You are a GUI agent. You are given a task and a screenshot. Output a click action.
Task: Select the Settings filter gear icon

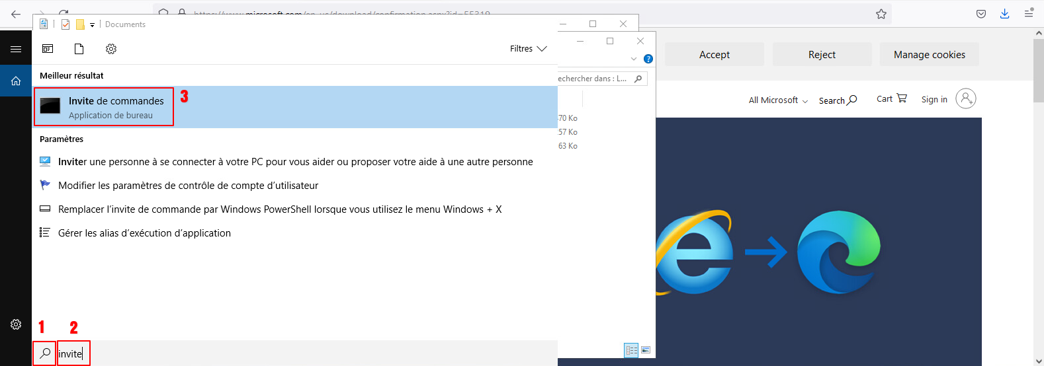(x=111, y=49)
